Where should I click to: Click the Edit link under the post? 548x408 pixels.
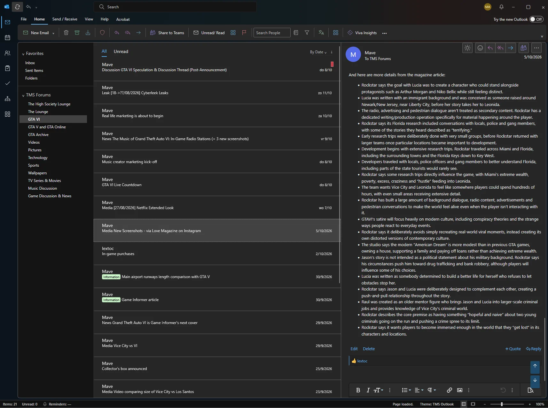click(354, 349)
